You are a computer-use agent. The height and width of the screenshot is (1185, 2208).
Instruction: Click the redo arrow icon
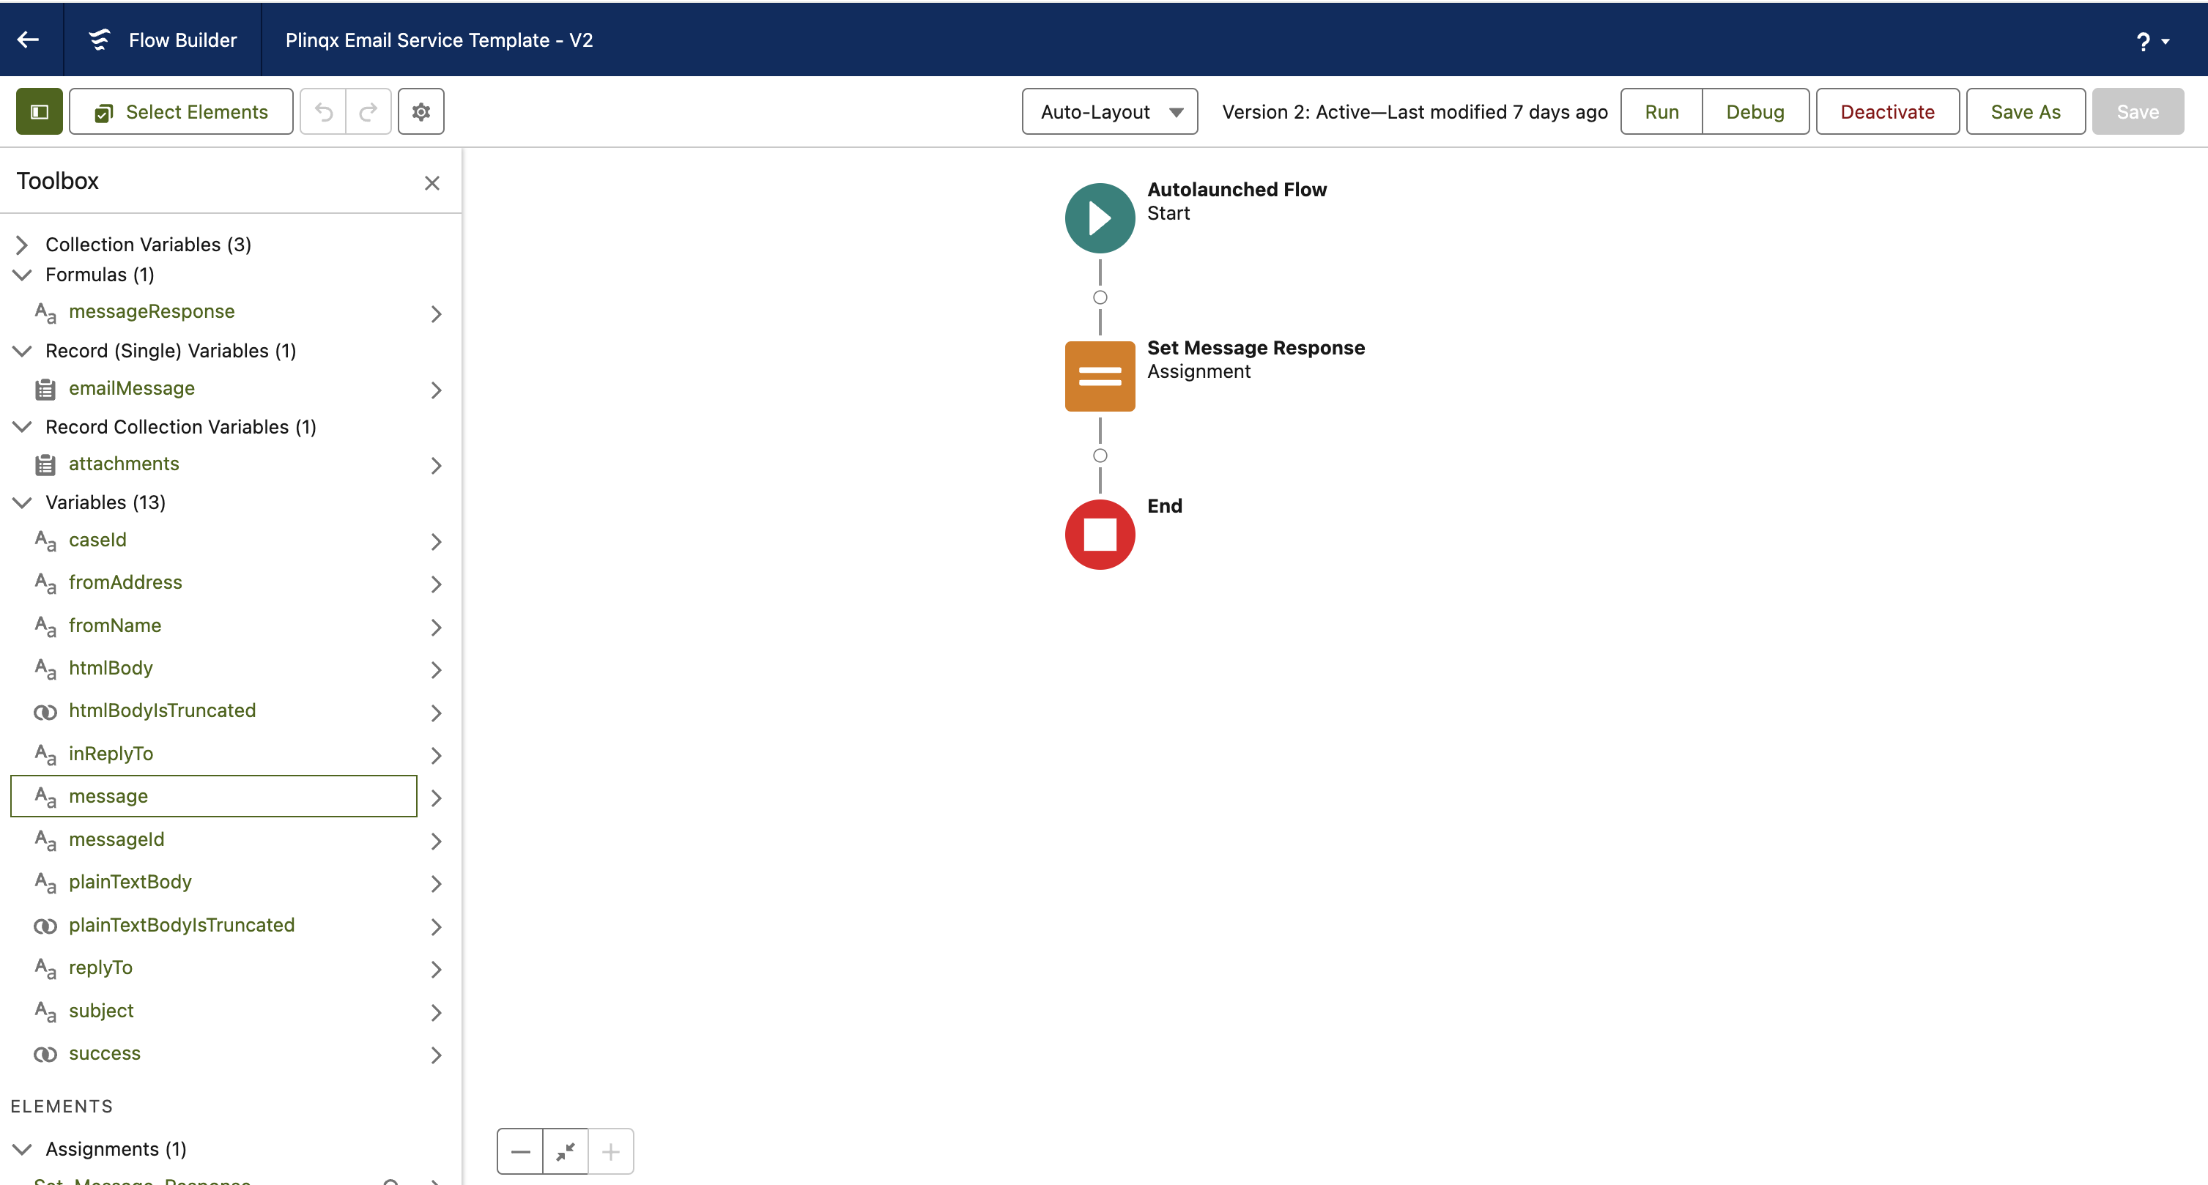click(368, 111)
